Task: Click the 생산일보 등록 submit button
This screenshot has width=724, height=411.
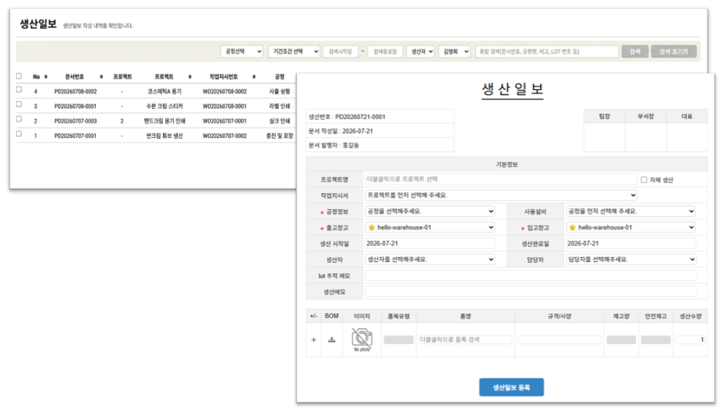Action: (511, 388)
